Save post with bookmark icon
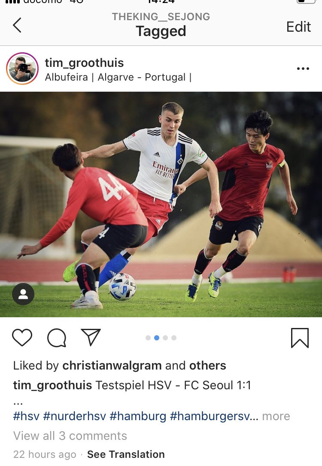This screenshot has width=322, height=466. [300, 338]
